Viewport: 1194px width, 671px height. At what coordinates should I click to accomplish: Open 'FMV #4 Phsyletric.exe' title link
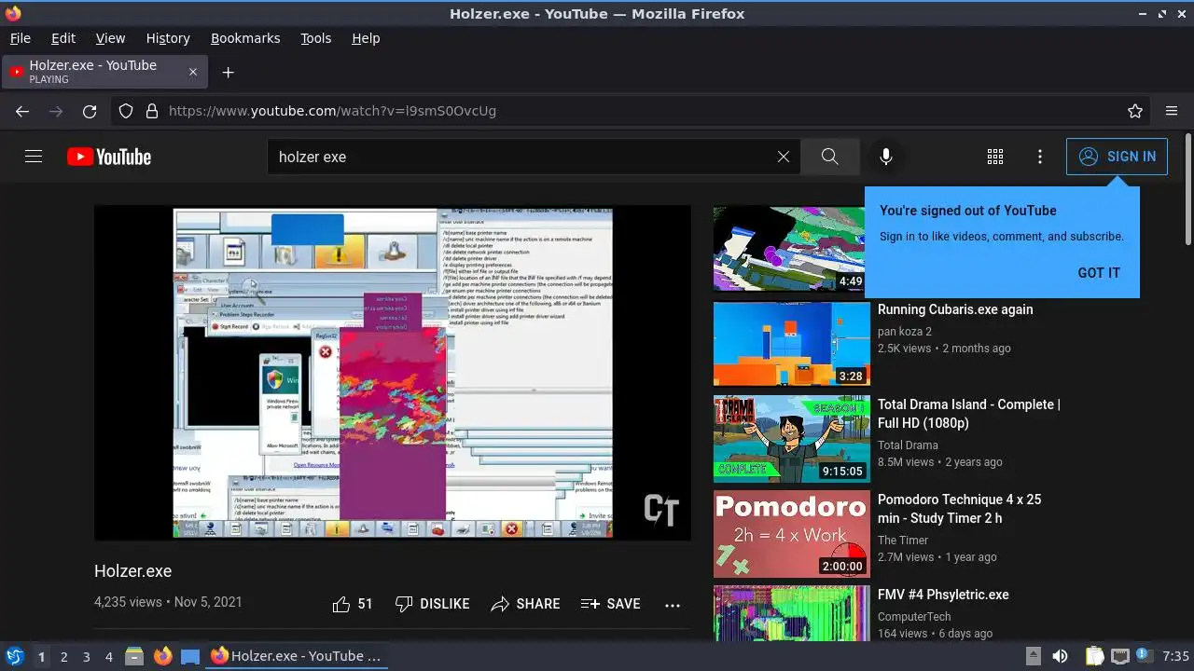[943, 595]
